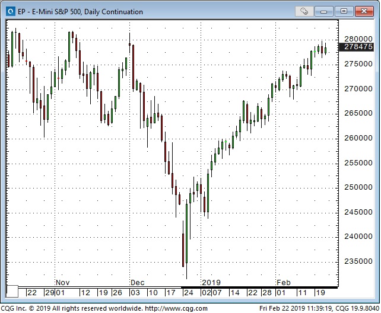Click date marker 10 under Dec

pyautogui.click(x=153, y=293)
